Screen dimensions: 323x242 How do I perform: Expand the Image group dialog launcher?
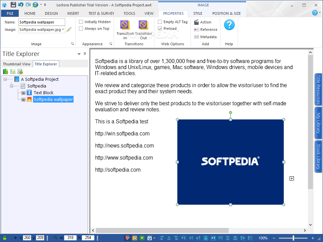pyautogui.click(x=72, y=44)
